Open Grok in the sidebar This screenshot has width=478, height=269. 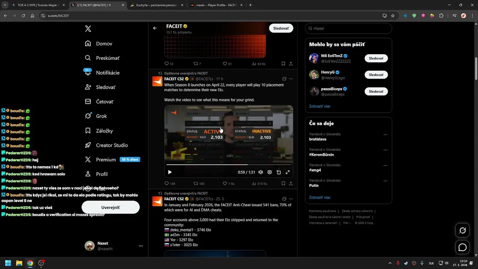tap(96, 116)
